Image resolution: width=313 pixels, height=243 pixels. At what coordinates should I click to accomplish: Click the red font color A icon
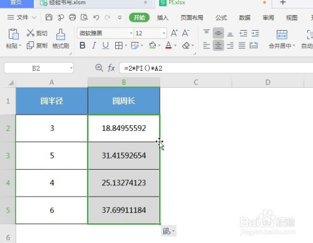point(168,45)
